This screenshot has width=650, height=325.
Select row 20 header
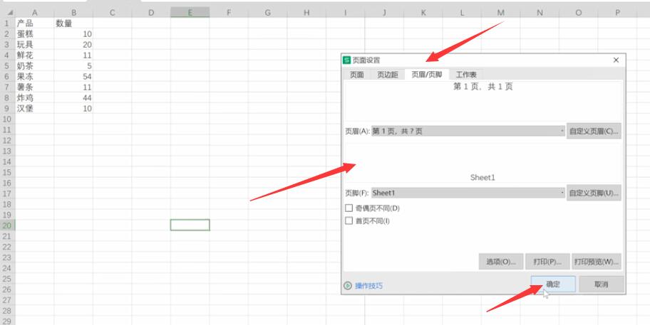pyautogui.click(x=7, y=225)
